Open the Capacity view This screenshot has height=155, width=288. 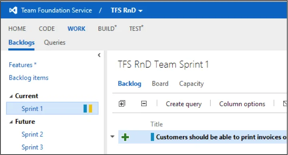(191, 84)
